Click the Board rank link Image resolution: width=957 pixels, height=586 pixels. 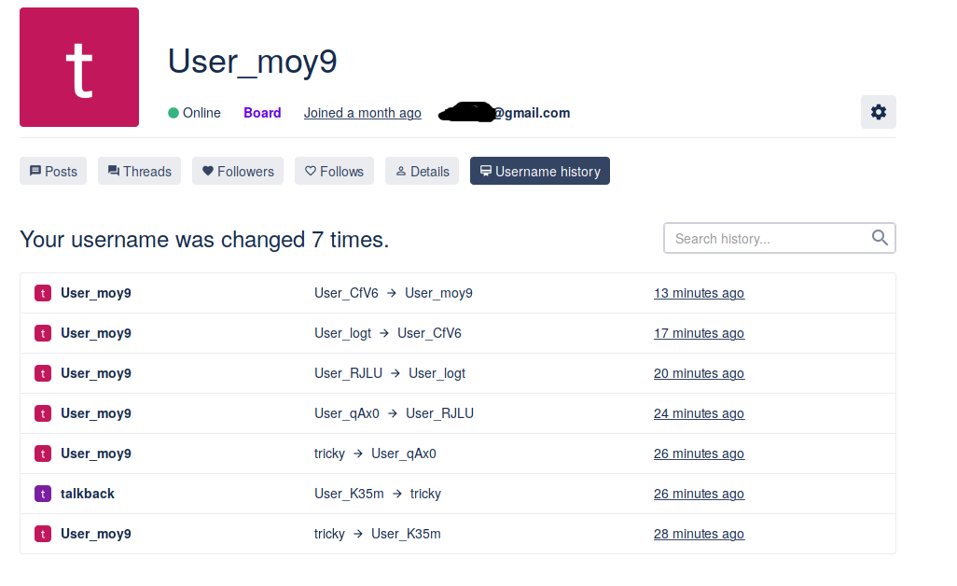coord(262,113)
